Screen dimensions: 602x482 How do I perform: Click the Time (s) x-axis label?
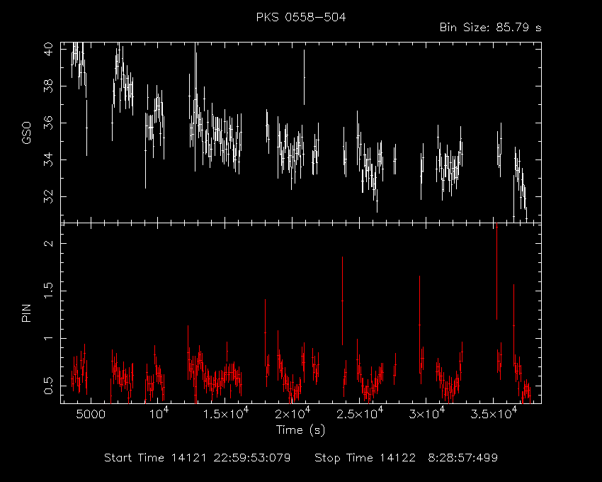click(x=300, y=430)
